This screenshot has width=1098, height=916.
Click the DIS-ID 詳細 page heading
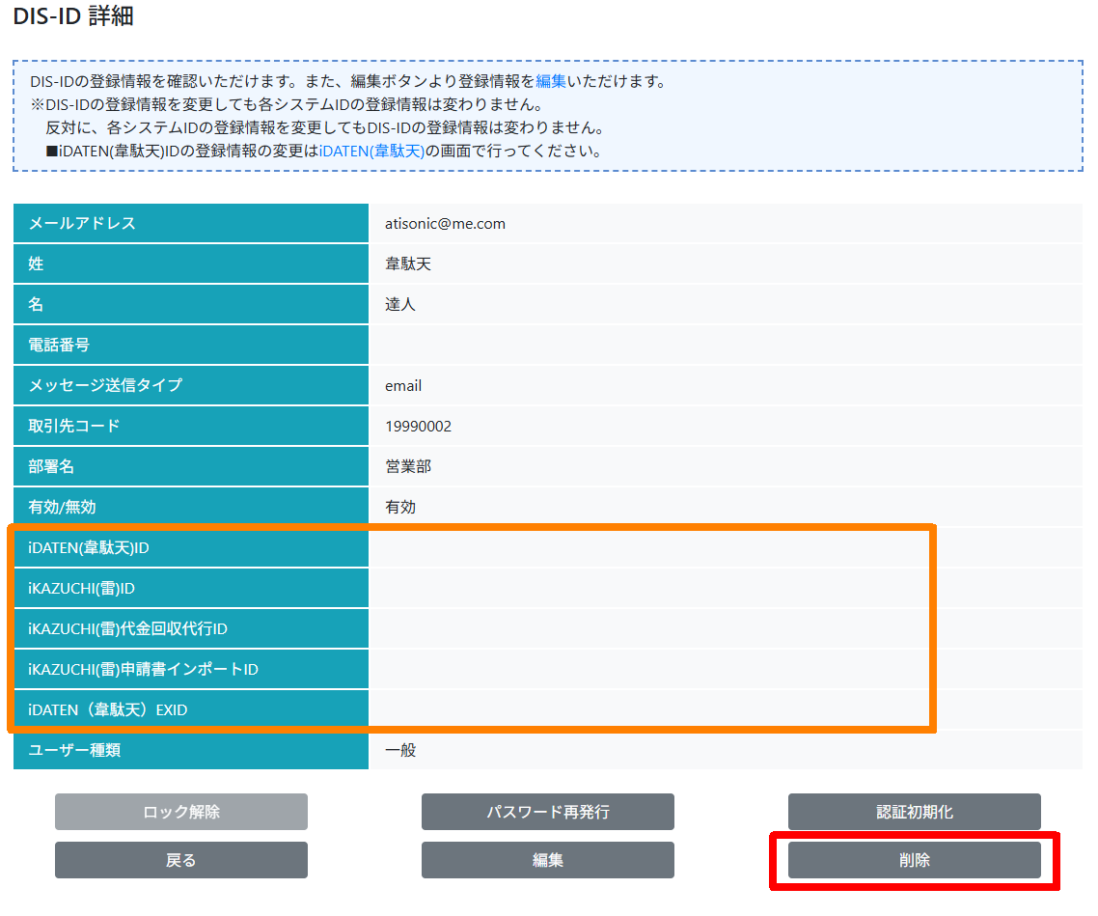(73, 16)
